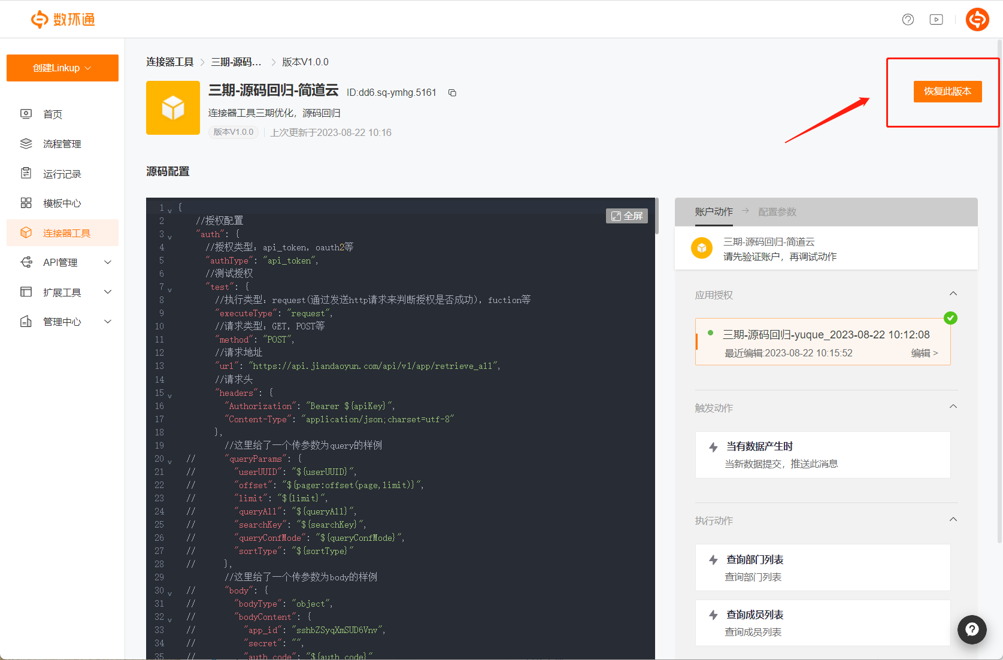
Task: Click the 版本V1.0.0 version tag
Action: coord(234,132)
